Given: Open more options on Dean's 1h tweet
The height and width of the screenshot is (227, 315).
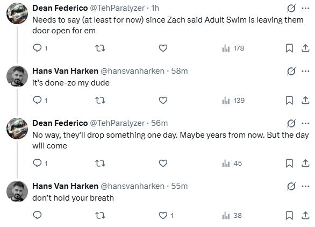Looking at the screenshot, I should tap(305, 8).
